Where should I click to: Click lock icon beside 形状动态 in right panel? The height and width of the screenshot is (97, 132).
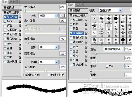(x=86, y=20)
